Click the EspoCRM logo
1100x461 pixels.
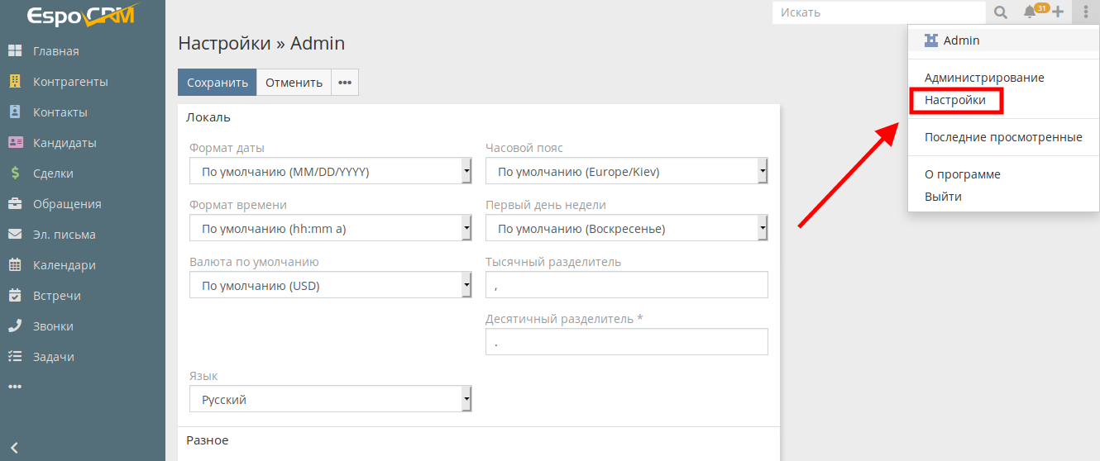click(x=82, y=15)
